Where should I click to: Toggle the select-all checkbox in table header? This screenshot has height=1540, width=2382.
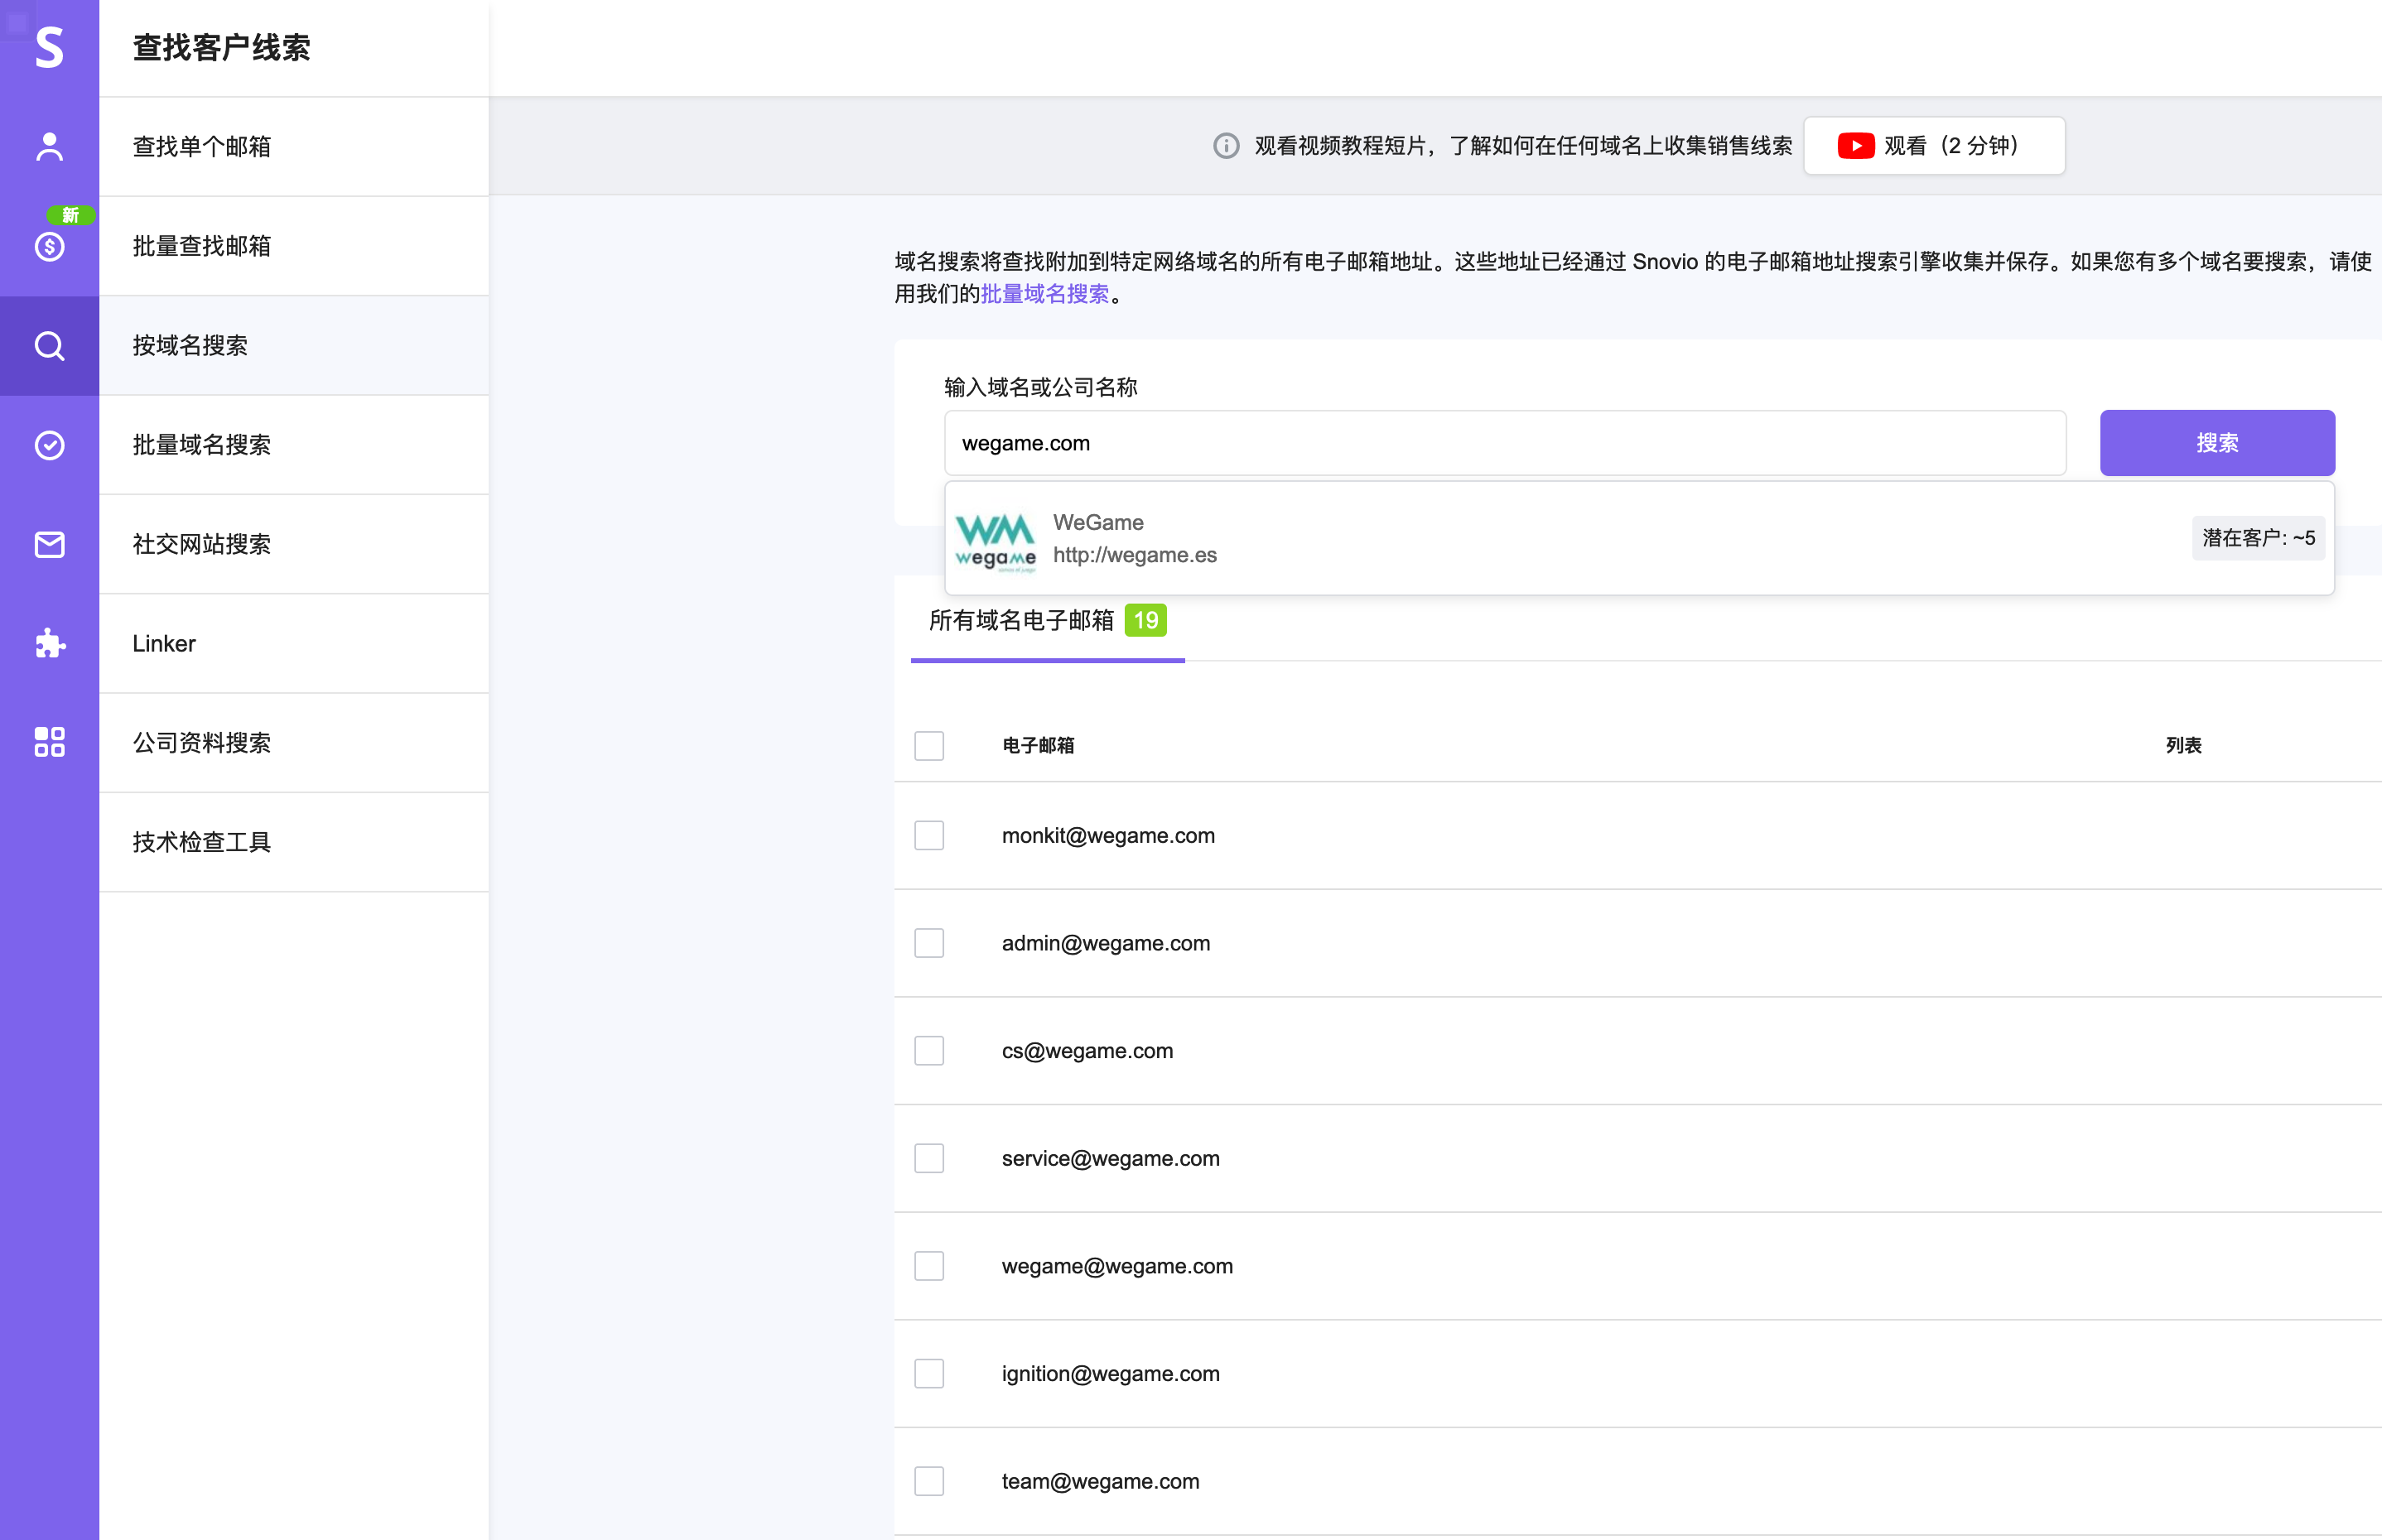928,746
